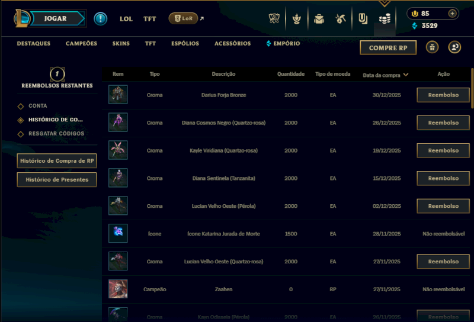474x322 pixels.
Task: Open the EMPÓRIO store tab
Action: tap(283, 43)
